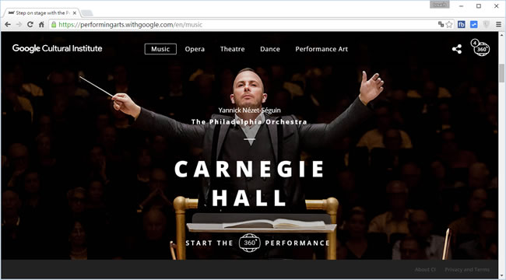This screenshot has width=506, height=280.
Task: Click the blue checkmark extension icon
Action: [474, 25]
